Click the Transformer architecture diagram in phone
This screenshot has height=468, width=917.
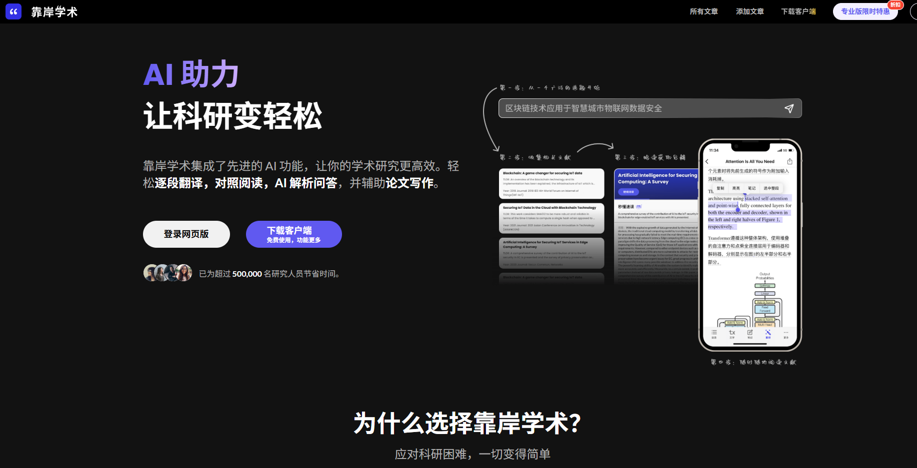750,299
